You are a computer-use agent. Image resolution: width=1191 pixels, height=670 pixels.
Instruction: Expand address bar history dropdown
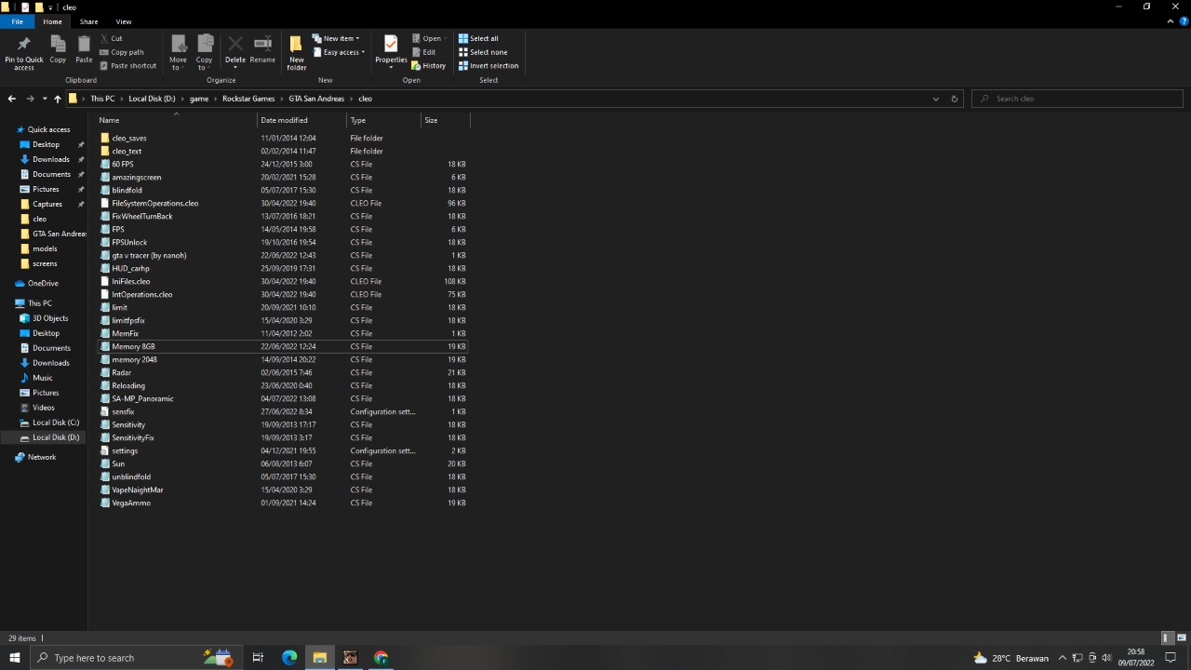pyautogui.click(x=935, y=99)
